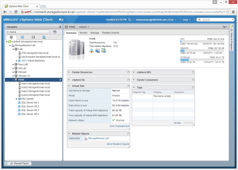Viewport: 238px width, 170px height.
Task: Click the move hosts into cluster icon
Action: [x=98, y=51]
